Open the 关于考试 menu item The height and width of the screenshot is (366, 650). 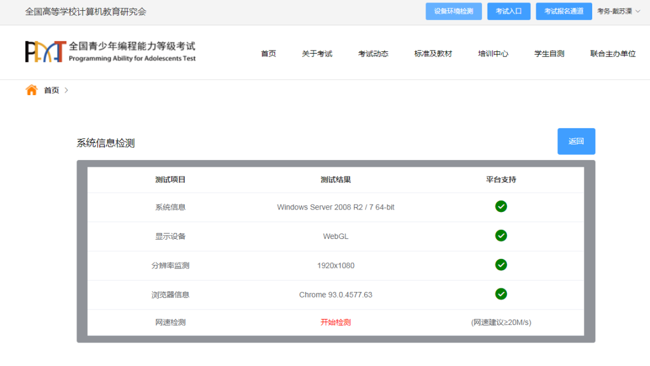[x=317, y=54]
